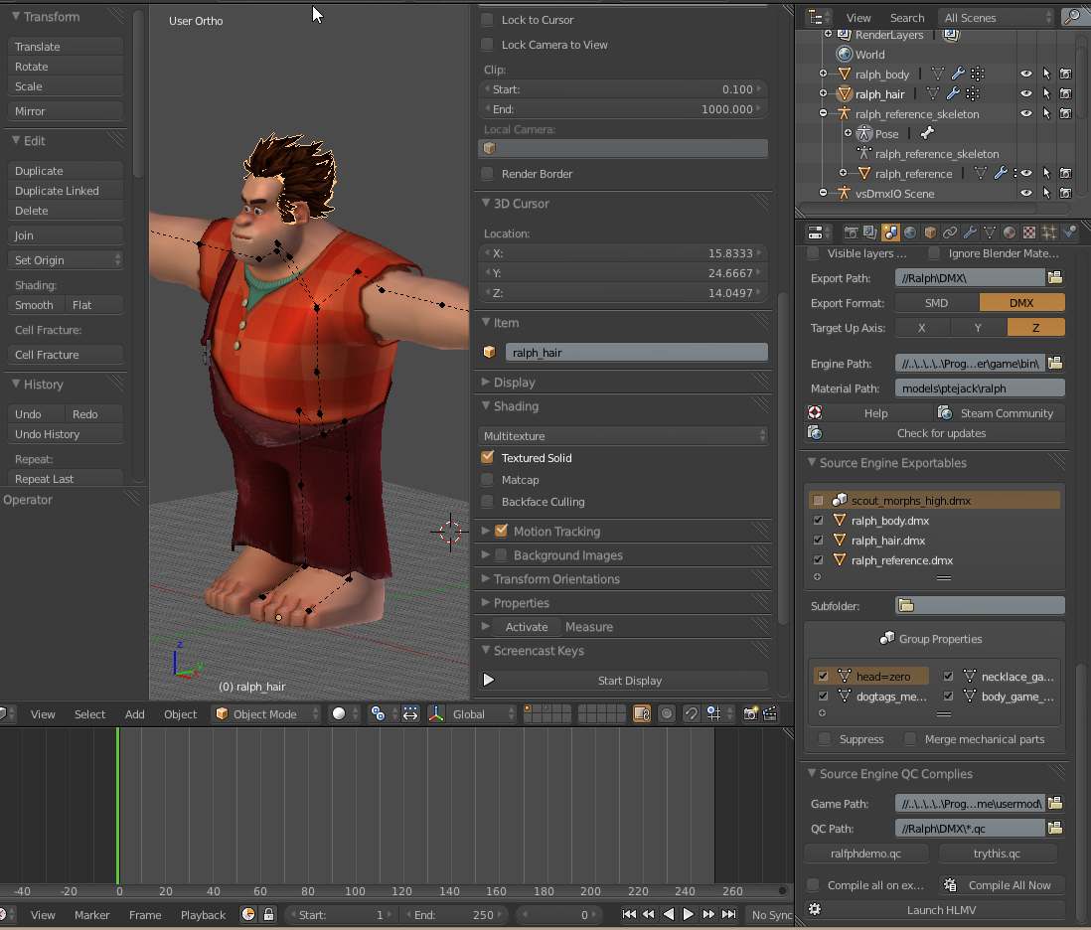Open Constraints properties tab (chain icon)

950,232
